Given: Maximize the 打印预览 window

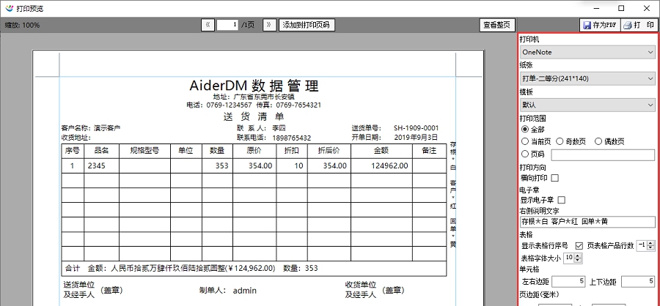Looking at the screenshot, I should 621,8.
